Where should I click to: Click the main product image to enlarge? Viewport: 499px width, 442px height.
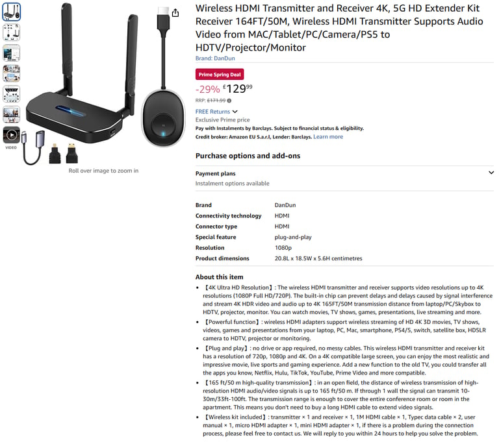tap(103, 84)
